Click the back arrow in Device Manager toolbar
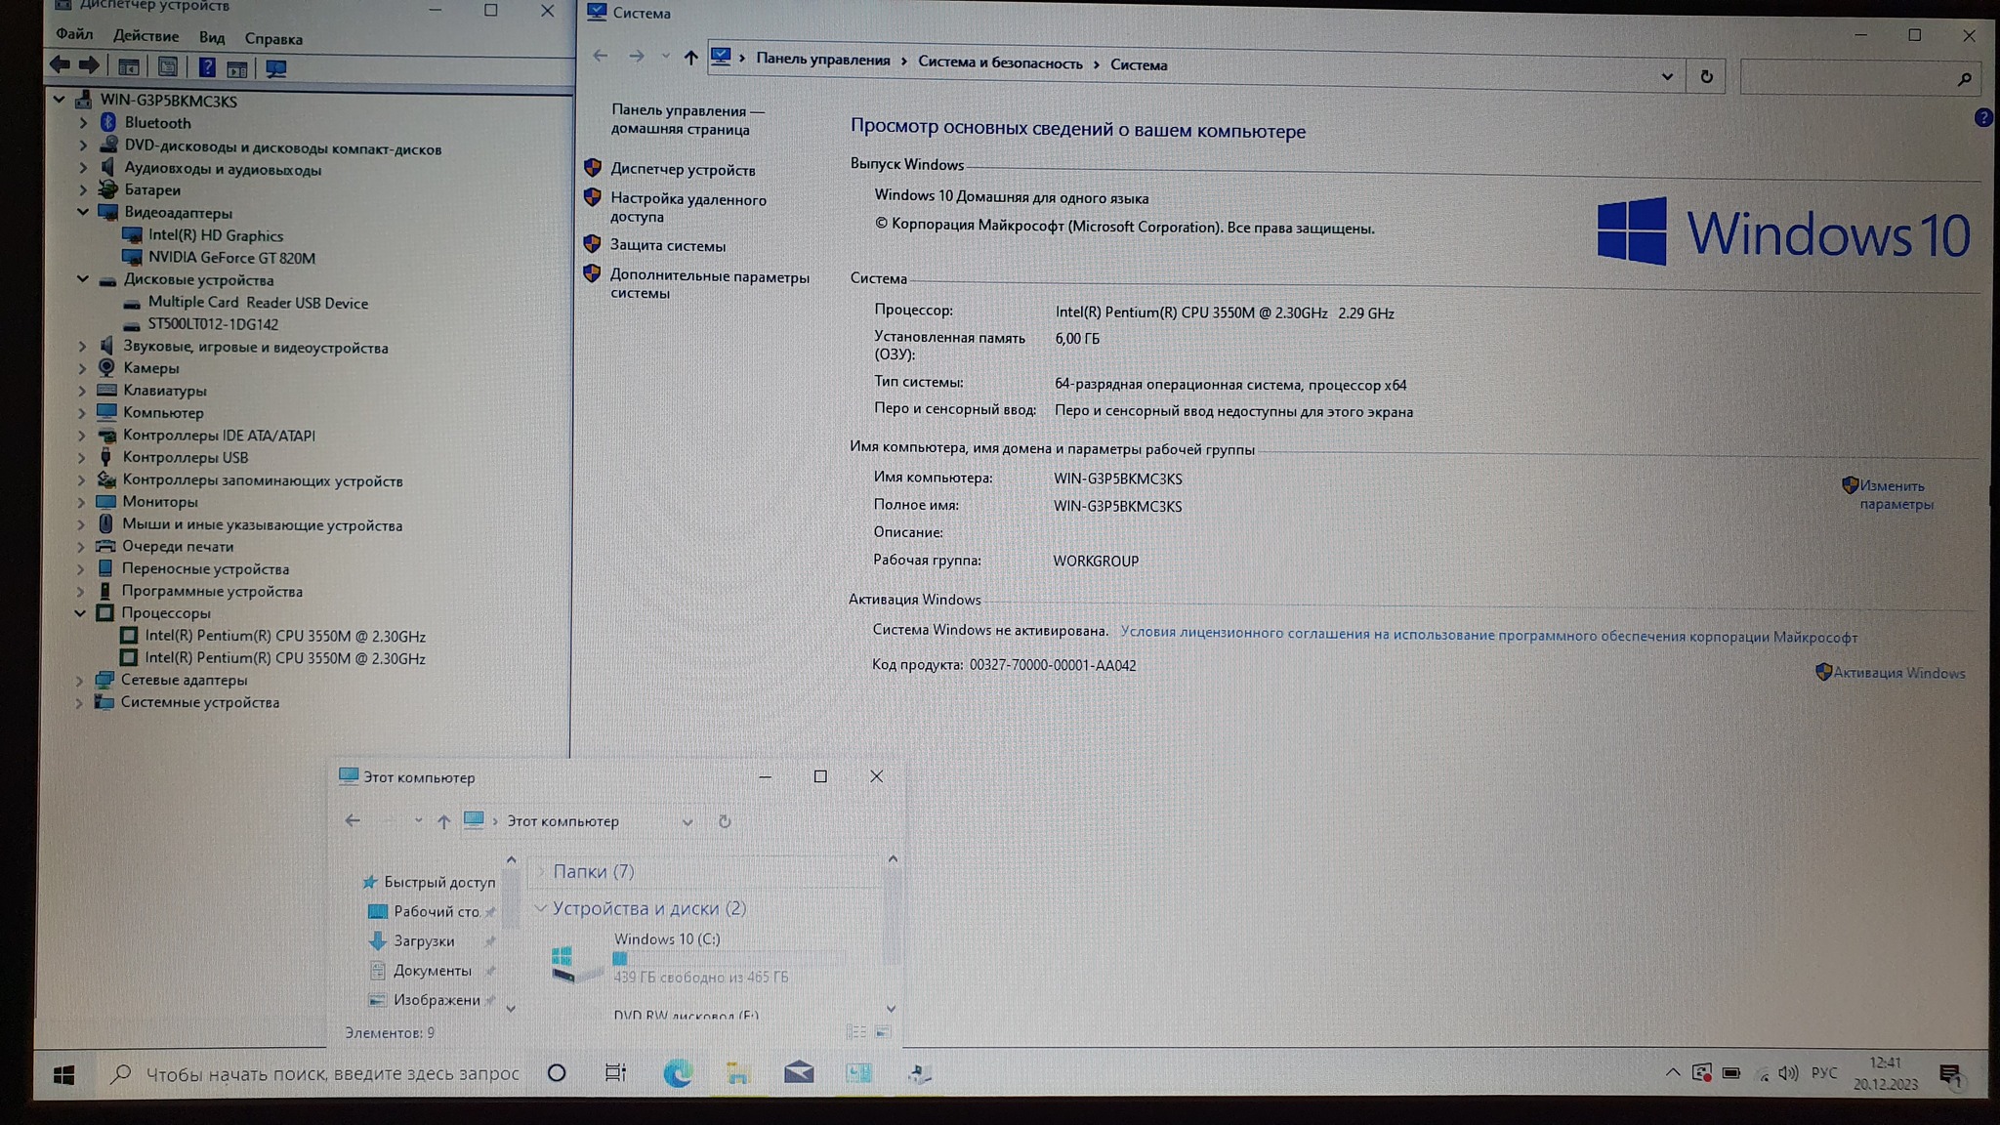This screenshot has width=2000, height=1125. (60, 65)
